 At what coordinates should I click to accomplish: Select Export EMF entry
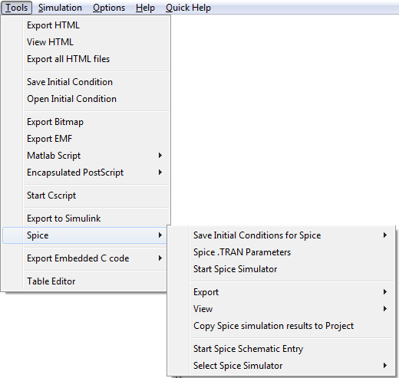tap(86, 139)
